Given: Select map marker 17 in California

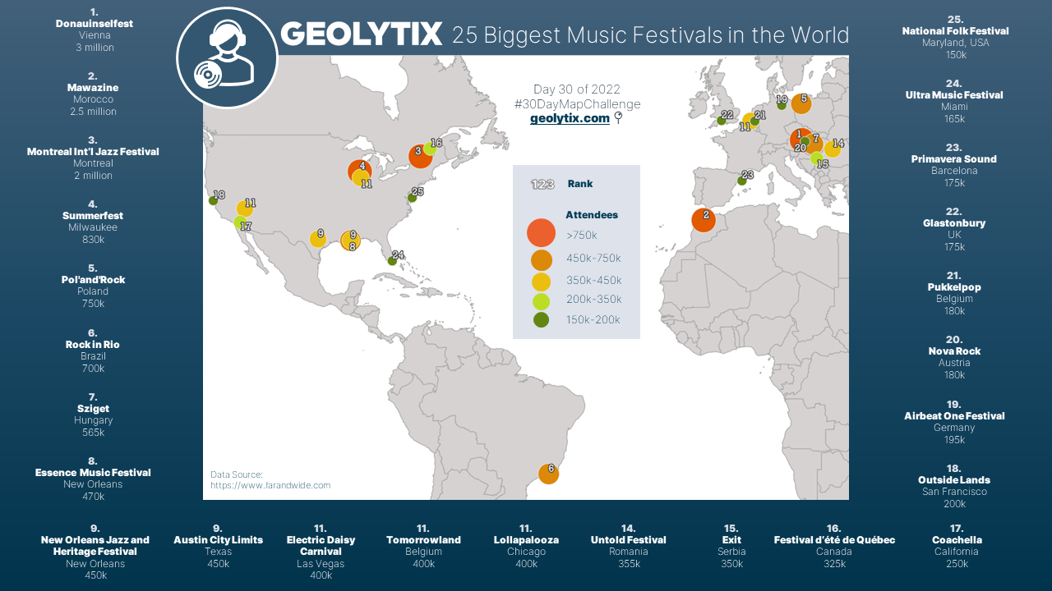Looking at the screenshot, I should [240, 222].
